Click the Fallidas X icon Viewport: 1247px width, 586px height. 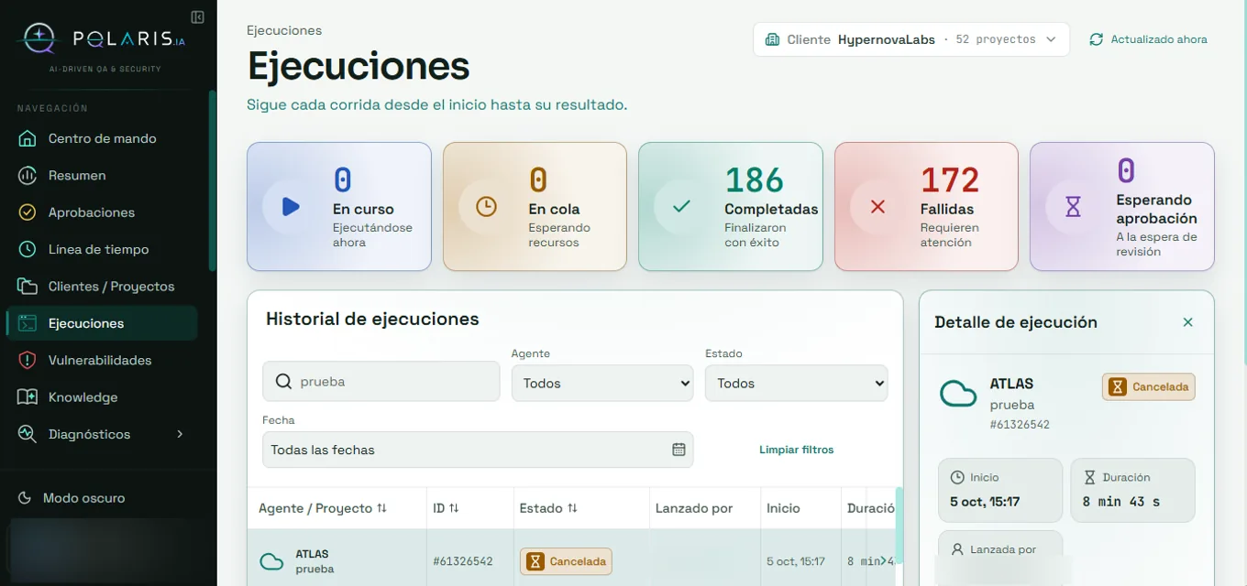click(x=877, y=207)
